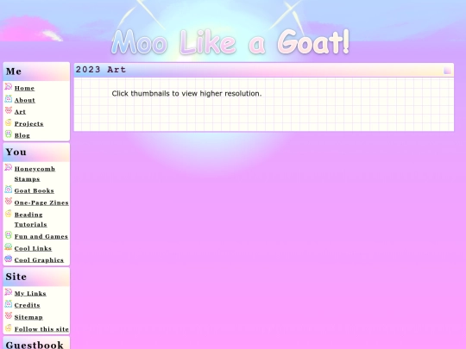Open Beading Tutorials link
Viewport: 466px width, 349px height.
(x=30, y=220)
